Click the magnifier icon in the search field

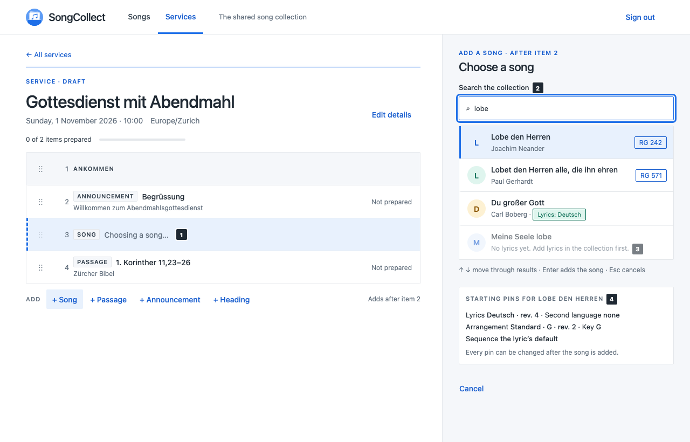(468, 108)
